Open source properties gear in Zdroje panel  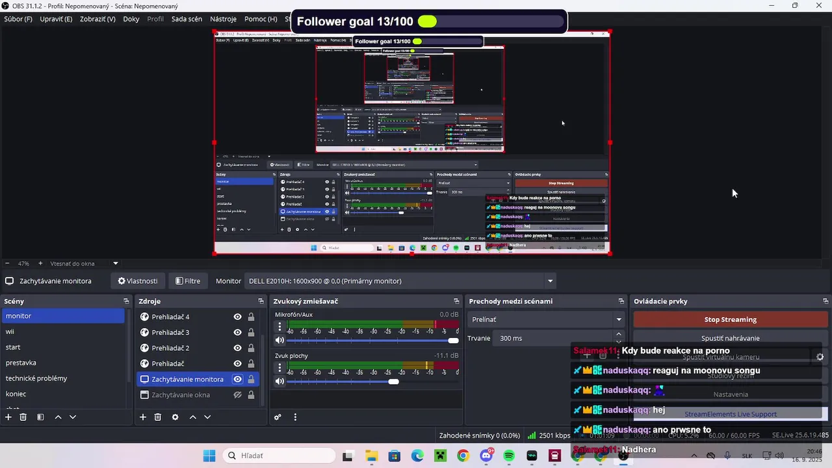(175, 417)
